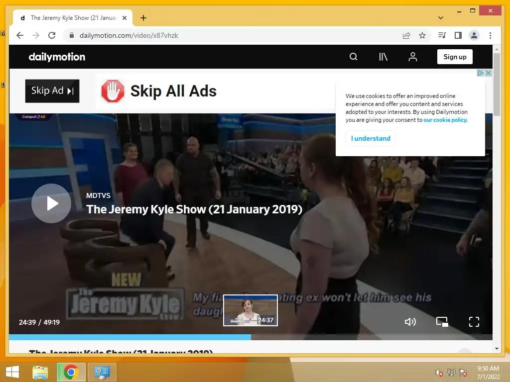Open Chrome media controls icon
This screenshot has height=382, width=510.
(x=442, y=35)
